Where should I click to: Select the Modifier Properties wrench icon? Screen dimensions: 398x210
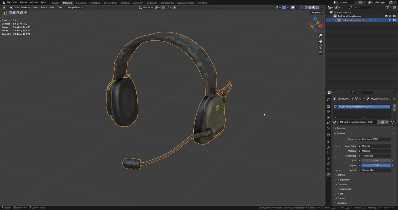tap(328, 147)
